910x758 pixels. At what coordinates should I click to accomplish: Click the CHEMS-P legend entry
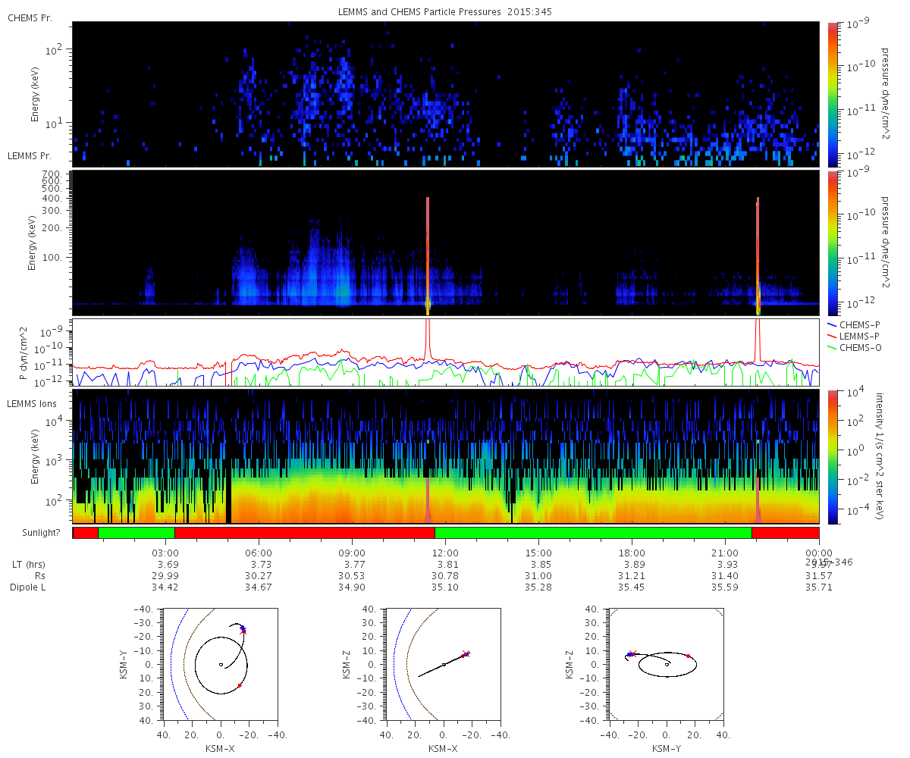point(855,324)
